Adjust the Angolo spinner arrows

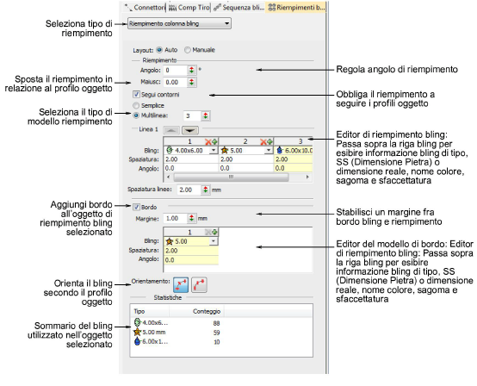point(191,70)
